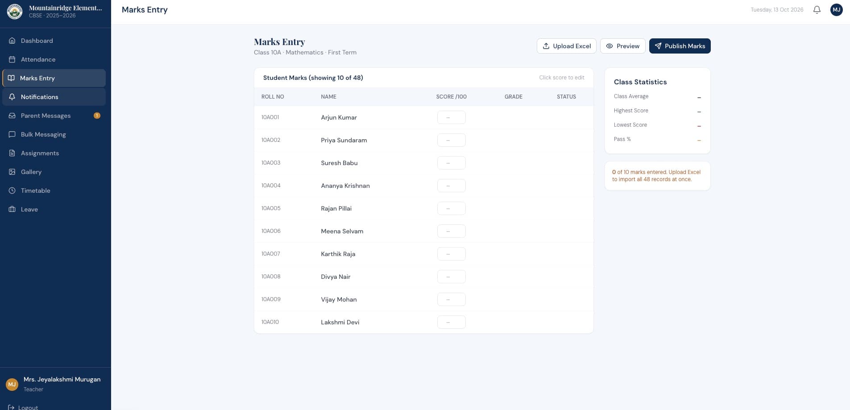Click the Preview button
The image size is (850, 410).
coord(623,46)
